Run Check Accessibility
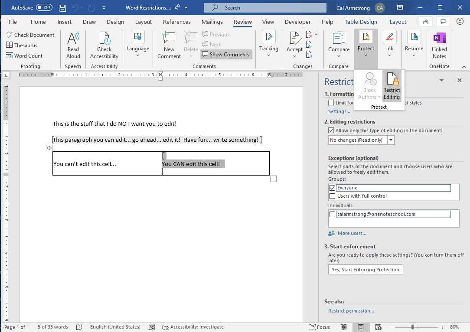The height and width of the screenshot is (332, 470). 104,45
